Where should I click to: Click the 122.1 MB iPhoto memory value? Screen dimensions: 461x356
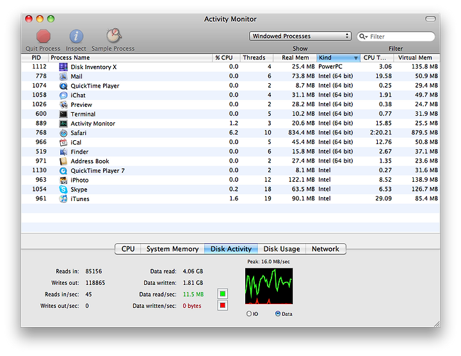[302, 180]
